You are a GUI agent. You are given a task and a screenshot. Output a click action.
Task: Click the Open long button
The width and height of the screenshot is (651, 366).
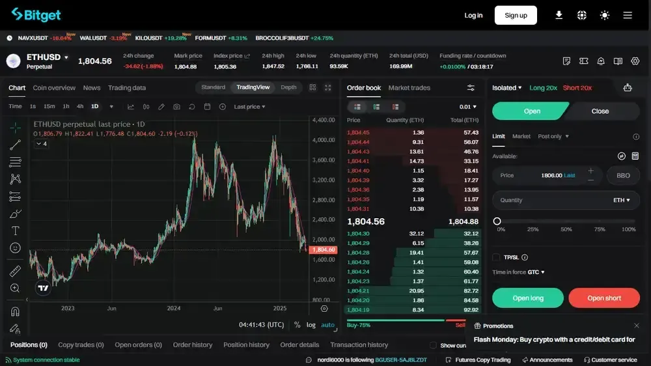pos(528,298)
